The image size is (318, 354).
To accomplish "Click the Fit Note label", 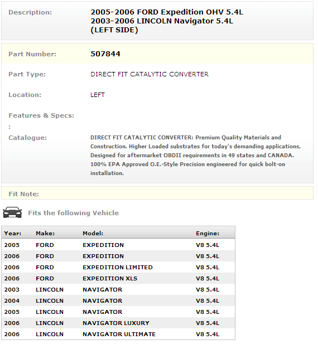I will [x=24, y=194].
